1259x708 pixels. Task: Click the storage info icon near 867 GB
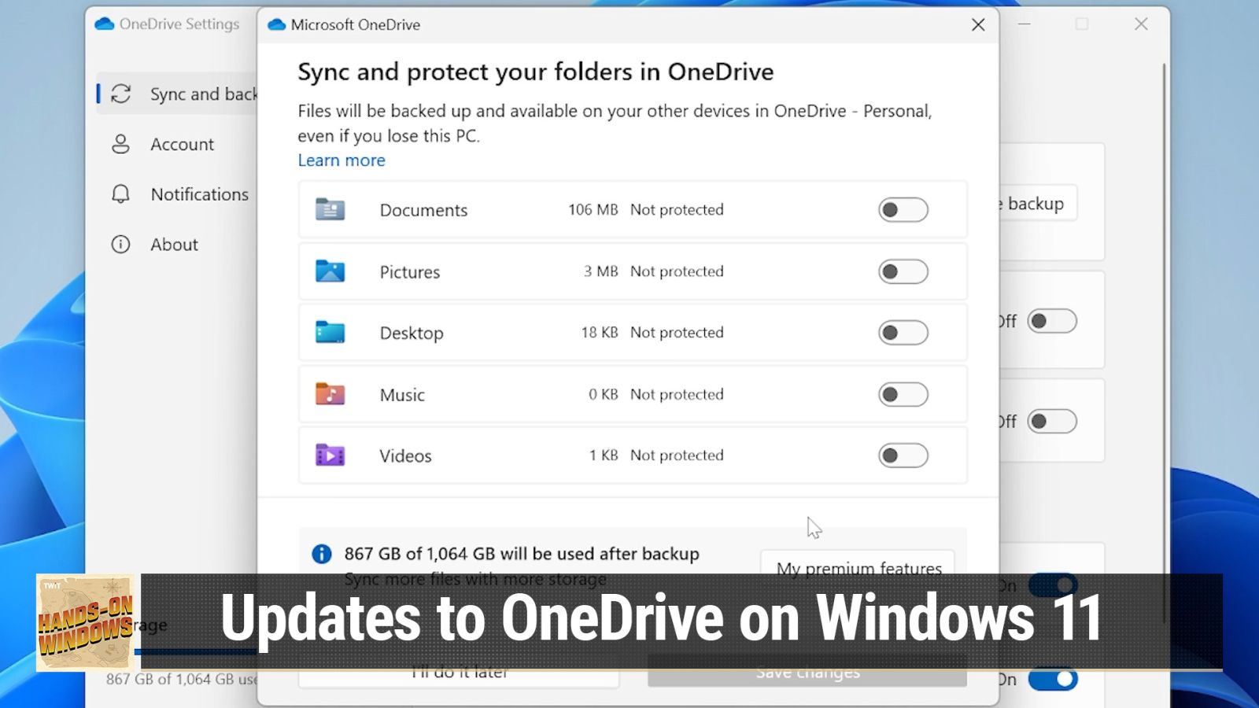tap(322, 554)
